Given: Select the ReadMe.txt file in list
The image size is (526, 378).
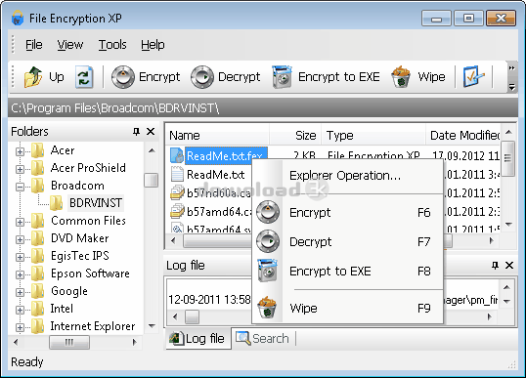Looking at the screenshot, I should (x=215, y=175).
